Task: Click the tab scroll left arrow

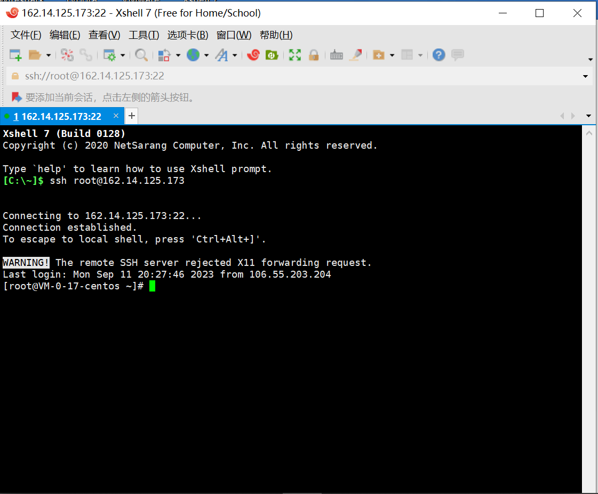Action: click(562, 116)
